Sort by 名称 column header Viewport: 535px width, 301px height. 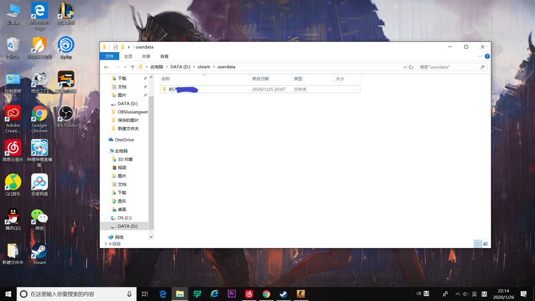[205, 79]
